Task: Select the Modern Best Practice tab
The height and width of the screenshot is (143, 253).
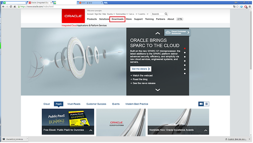Action: click(x=137, y=104)
